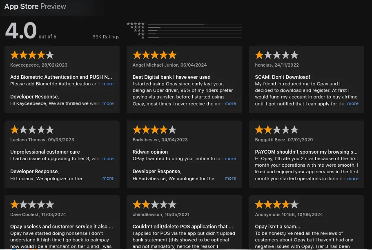Show more of Ridwan opinion review

pos(230,158)
